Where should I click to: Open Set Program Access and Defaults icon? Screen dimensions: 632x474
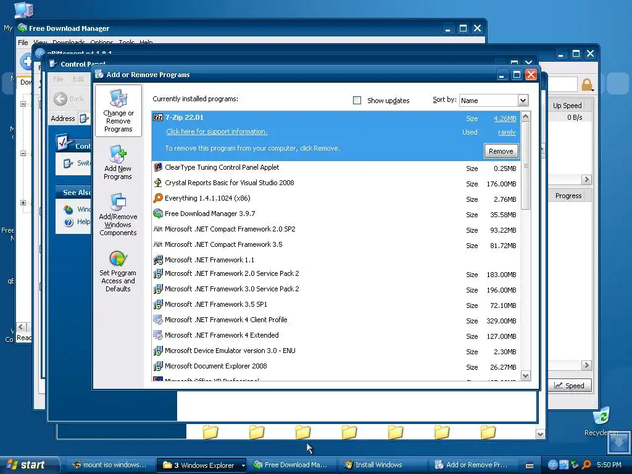coord(118,271)
